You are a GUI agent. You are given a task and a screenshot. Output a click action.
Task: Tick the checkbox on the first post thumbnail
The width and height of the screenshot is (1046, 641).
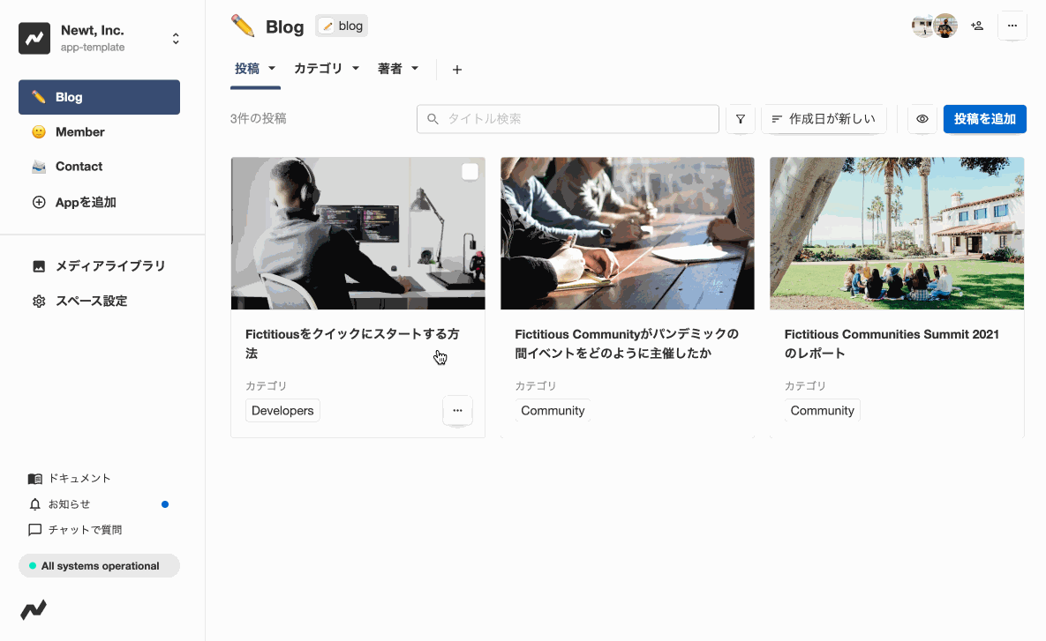[469, 171]
